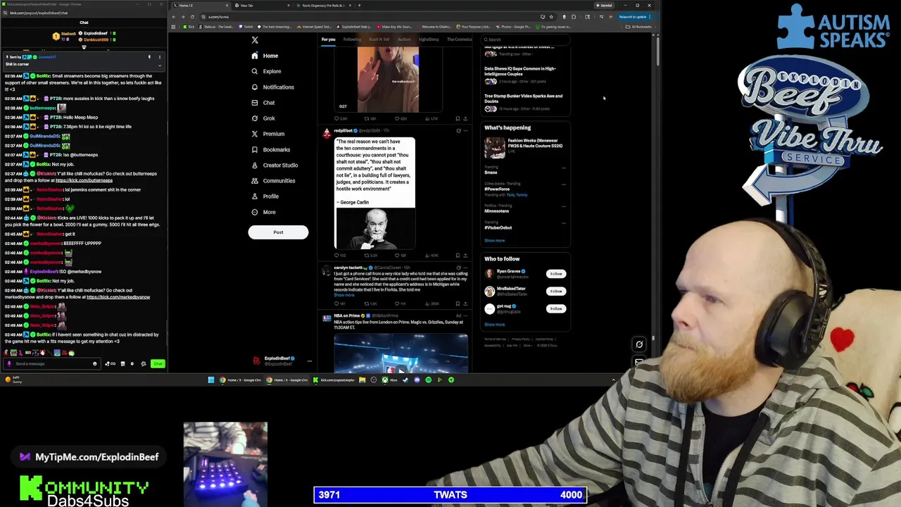Follow Ryan Graves

click(x=556, y=273)
